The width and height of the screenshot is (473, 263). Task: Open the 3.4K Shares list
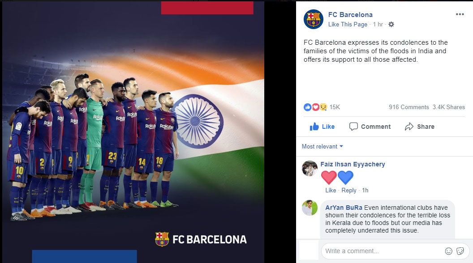[448, 107]
